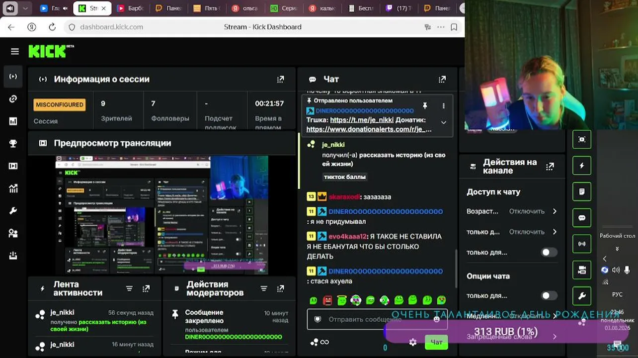Filter the Действия модераторов list
The image size is (638, 358).
click(x=264, y=288)
